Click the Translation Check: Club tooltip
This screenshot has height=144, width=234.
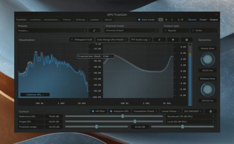coord(96,56)
